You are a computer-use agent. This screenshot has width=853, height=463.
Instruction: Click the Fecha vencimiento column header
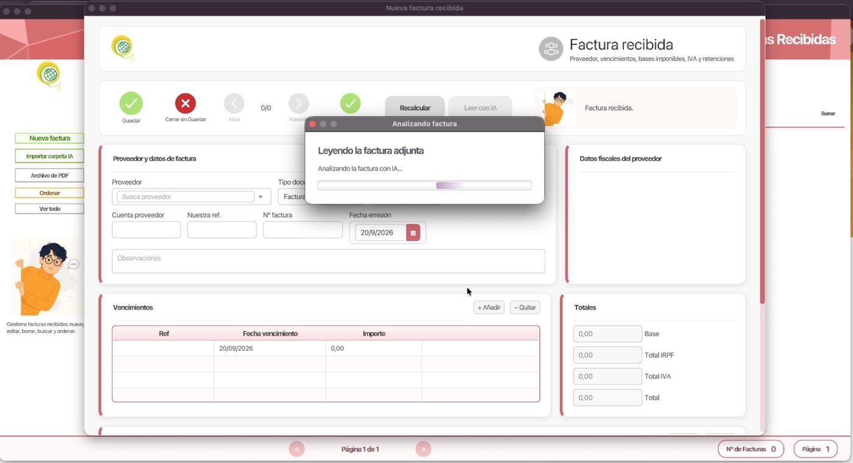pos(270,334)
